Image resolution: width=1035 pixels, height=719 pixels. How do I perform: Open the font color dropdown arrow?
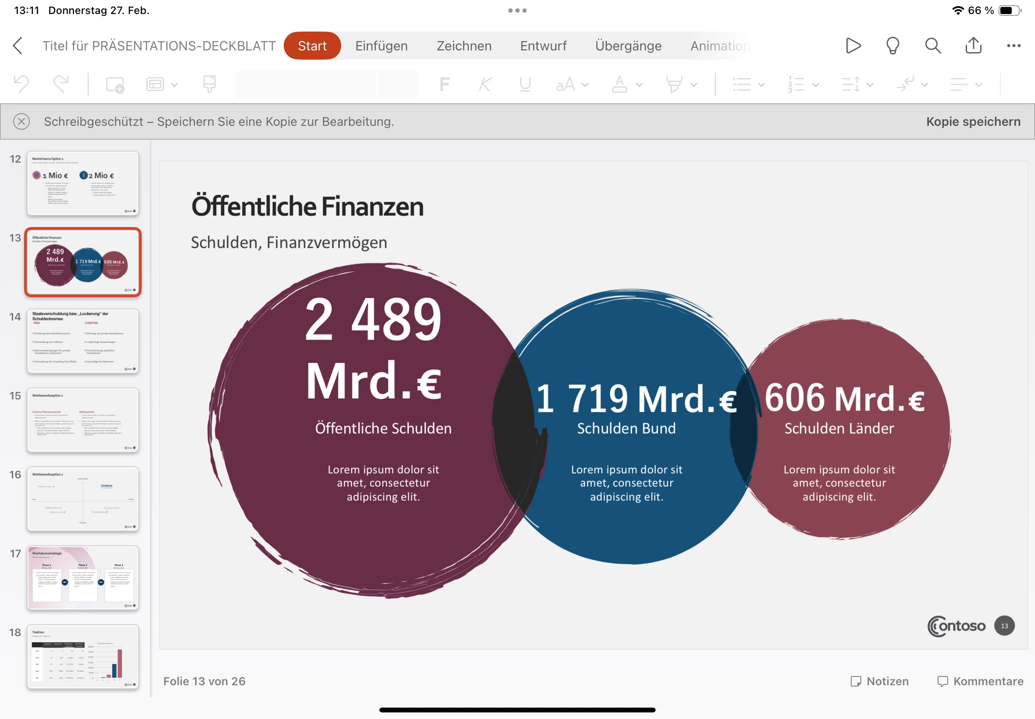point(639,85)
